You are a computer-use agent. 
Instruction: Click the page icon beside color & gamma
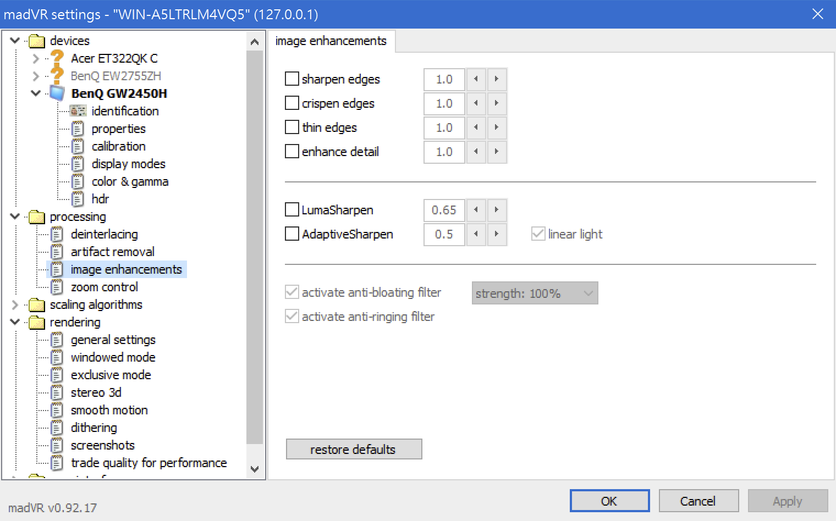(x=78, y=181)
